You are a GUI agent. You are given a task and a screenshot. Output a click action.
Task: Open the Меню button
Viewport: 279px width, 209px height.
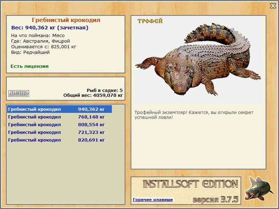19,93
